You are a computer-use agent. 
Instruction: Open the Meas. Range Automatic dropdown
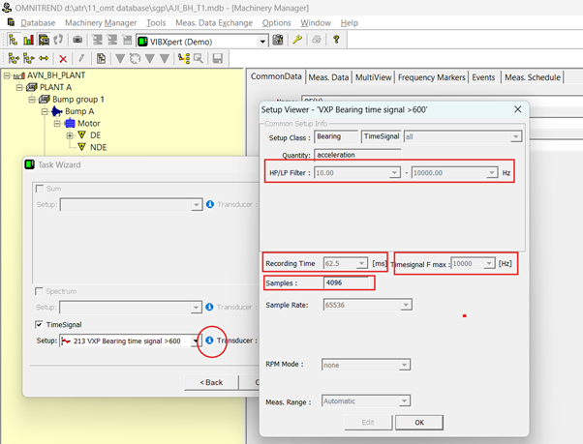click(404, 400)
